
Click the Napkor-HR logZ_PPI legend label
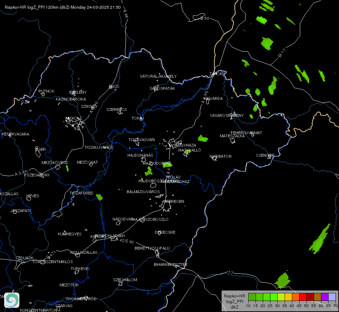234,301
